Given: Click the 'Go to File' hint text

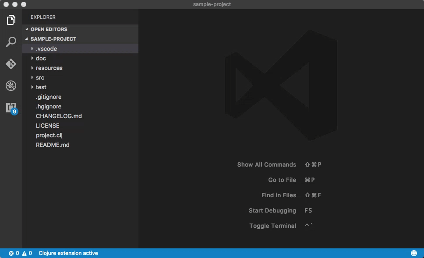Looking at the screenshot, I should [282, 180].
